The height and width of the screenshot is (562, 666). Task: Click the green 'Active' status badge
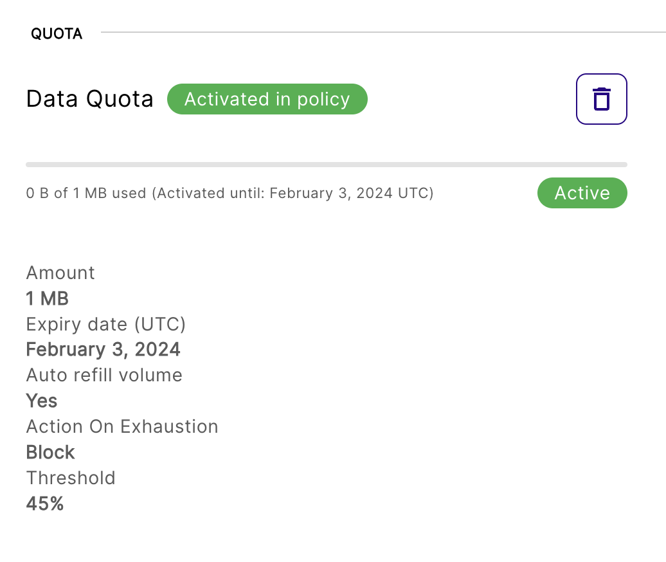582,193
